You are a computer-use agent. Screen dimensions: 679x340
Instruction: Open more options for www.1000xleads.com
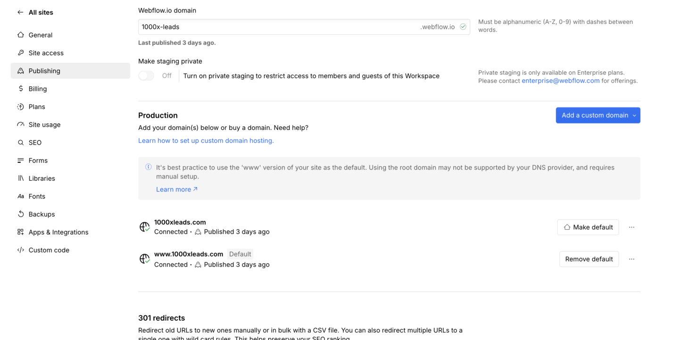tap(631, 259)
